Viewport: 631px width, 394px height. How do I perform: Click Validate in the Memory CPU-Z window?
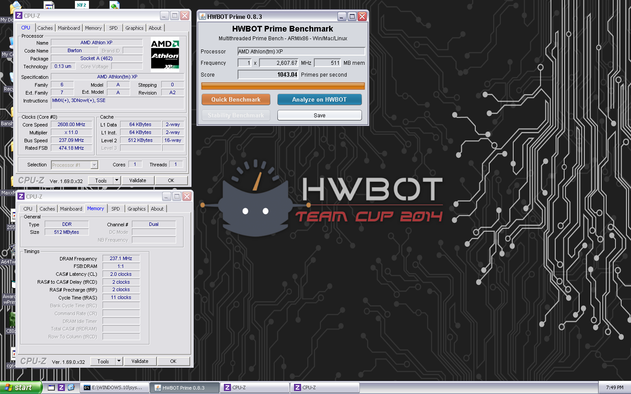[140, 361]
